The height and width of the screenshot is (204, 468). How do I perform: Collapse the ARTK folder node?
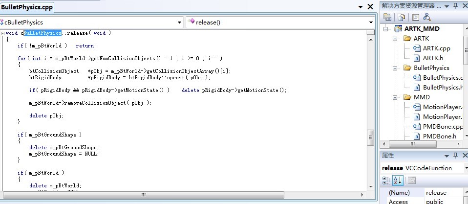(396, 39)
